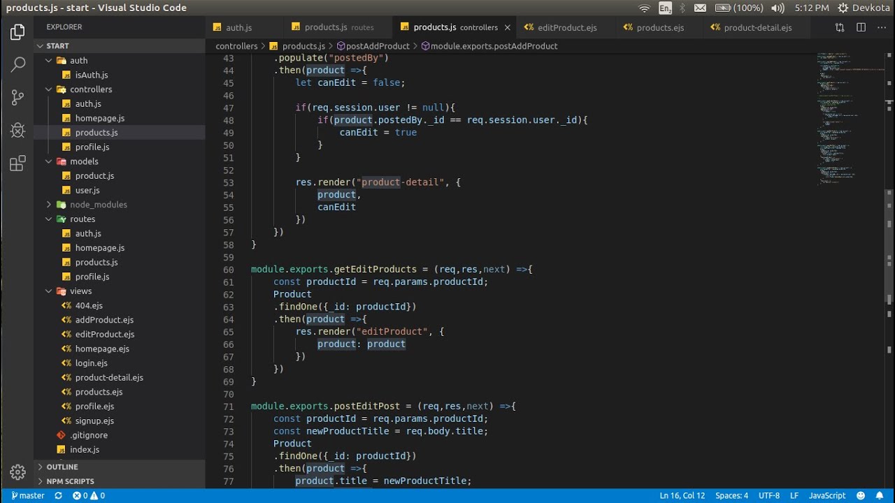This screenshot has width=895, height=503.
Task: Open the battery indicator
Action: click(x=738, y=8)
